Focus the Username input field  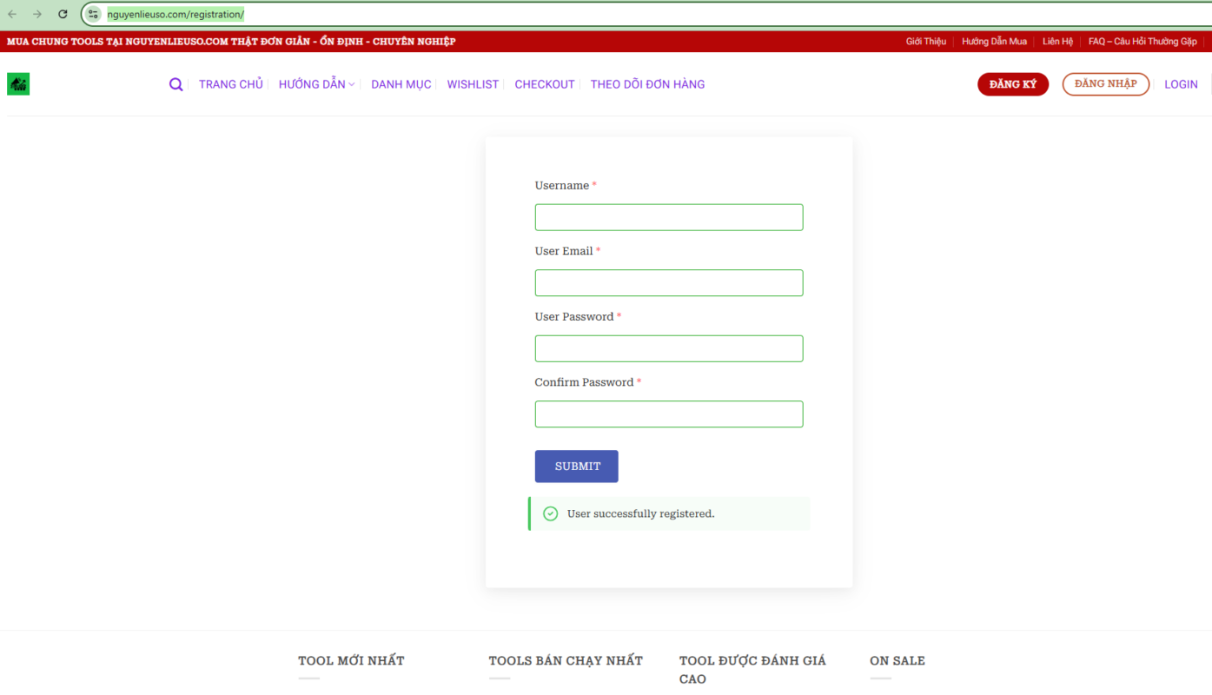coord(668,217)
